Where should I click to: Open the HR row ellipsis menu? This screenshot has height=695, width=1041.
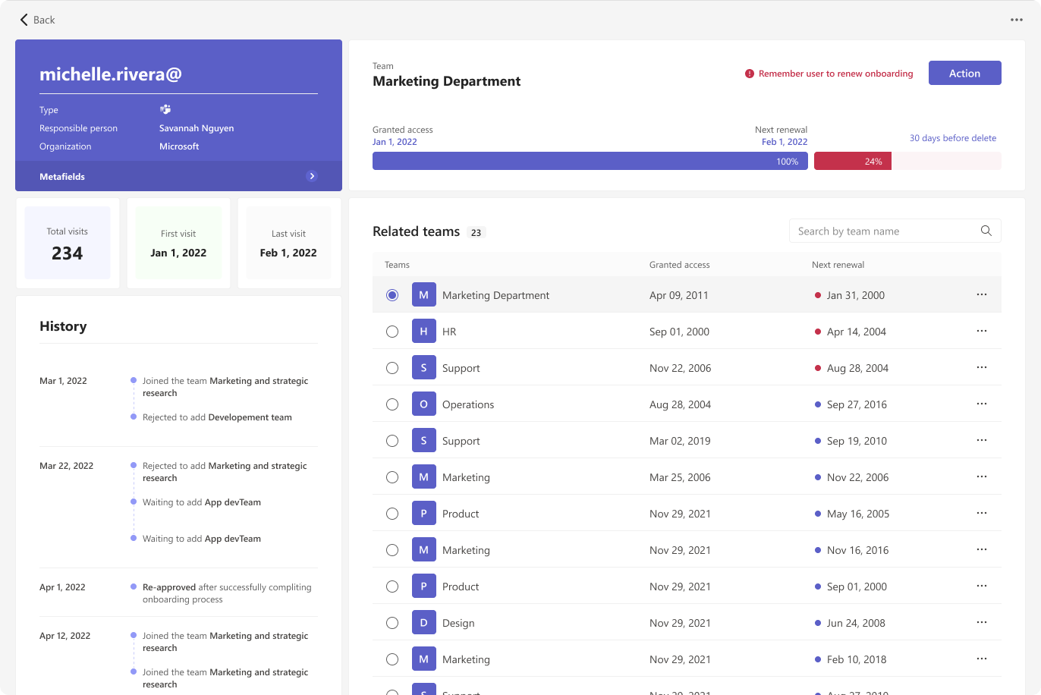981,332
